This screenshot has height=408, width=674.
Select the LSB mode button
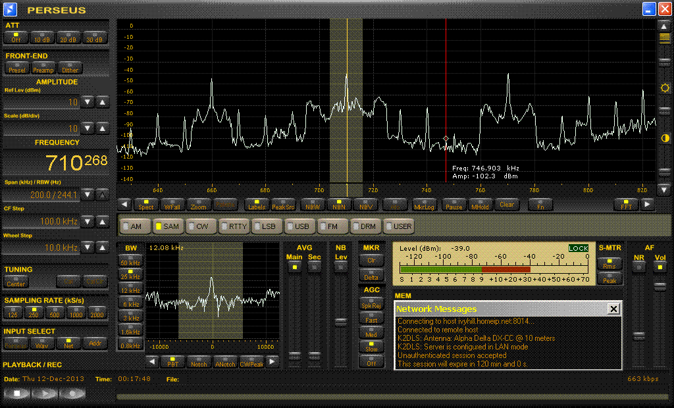tap(267, 226)
